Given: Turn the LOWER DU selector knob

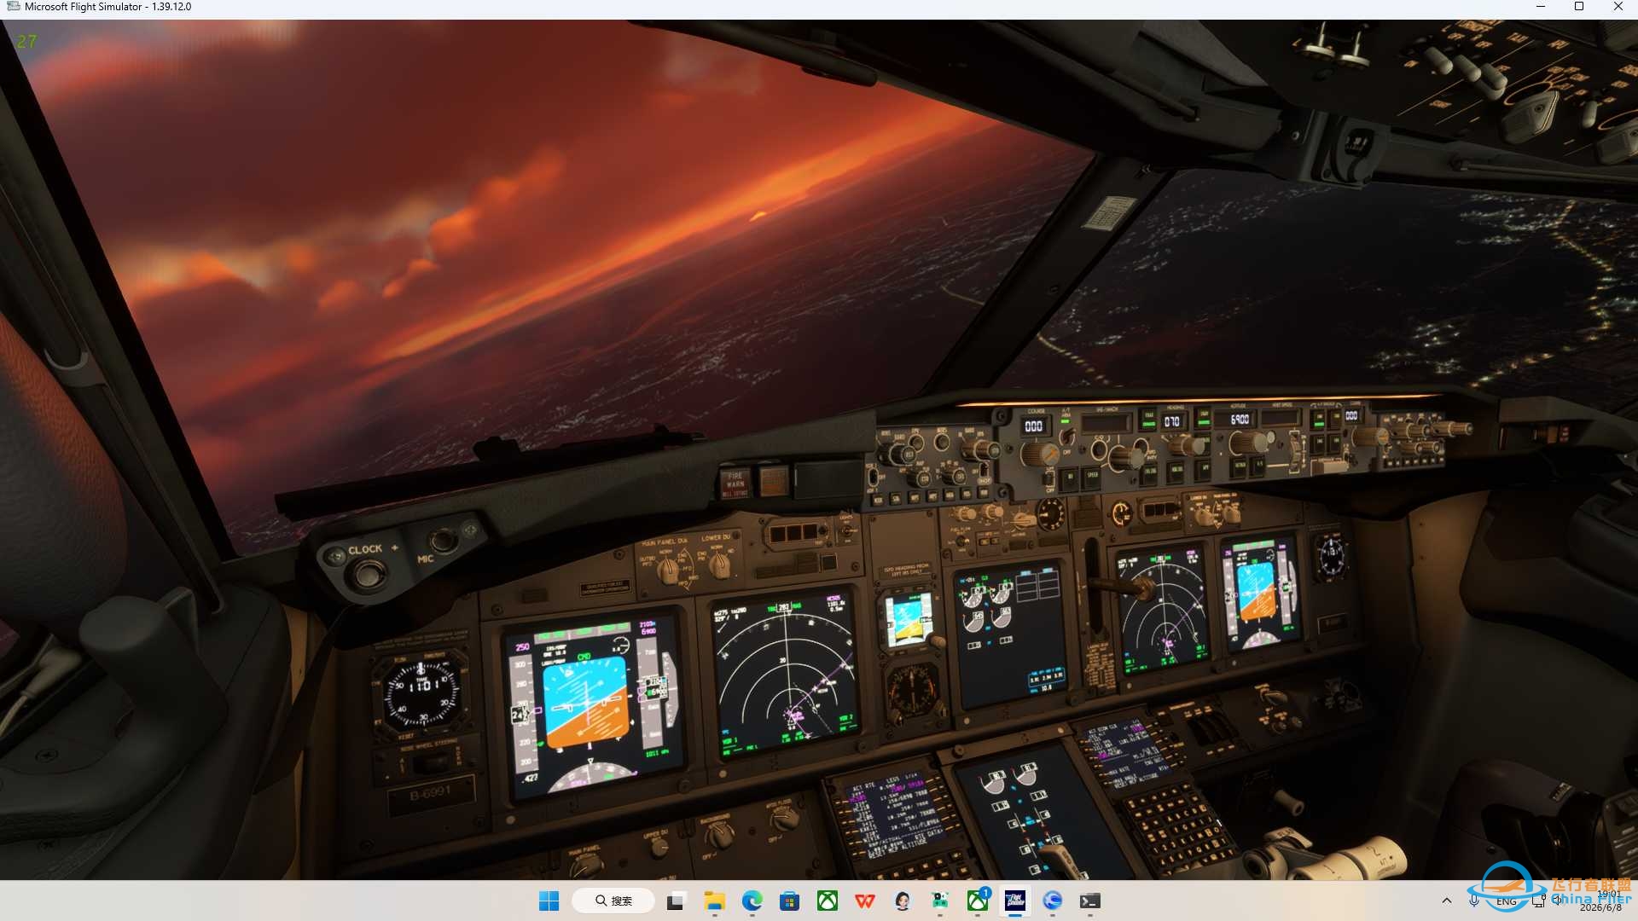Looking at the screenshot, I should [719, 564].
